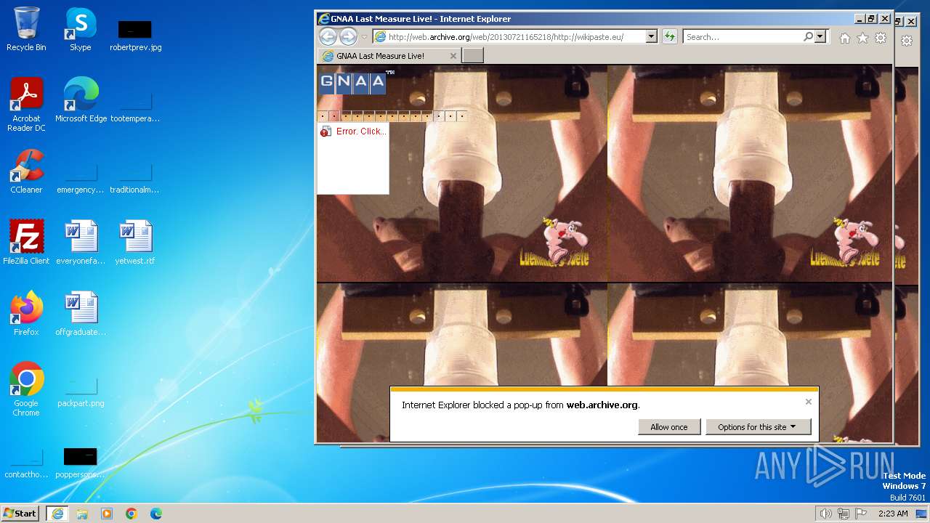Open Edge from the taskbar
930x523 pixels.
(156, 514)
